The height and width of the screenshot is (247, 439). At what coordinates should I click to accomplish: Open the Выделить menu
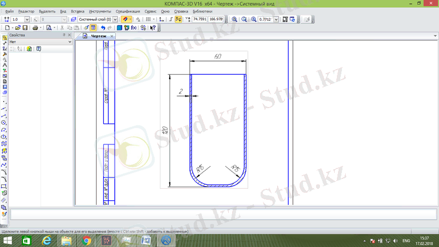47,12
